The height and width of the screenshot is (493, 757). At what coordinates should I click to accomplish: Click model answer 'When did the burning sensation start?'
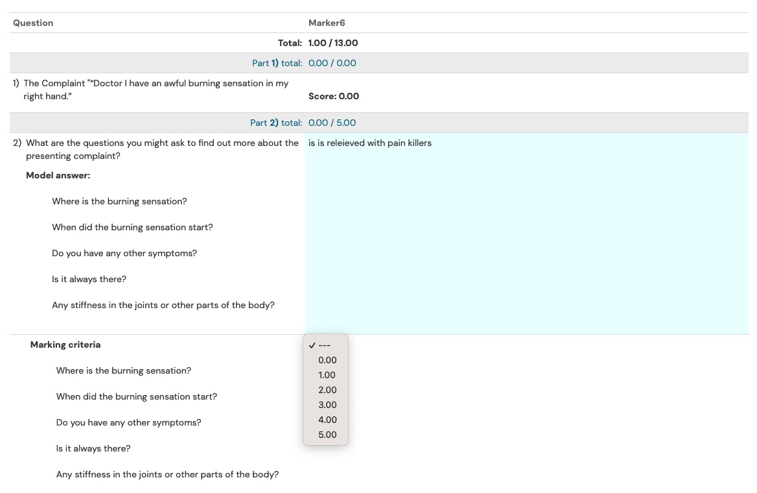[x=132, y=227]
